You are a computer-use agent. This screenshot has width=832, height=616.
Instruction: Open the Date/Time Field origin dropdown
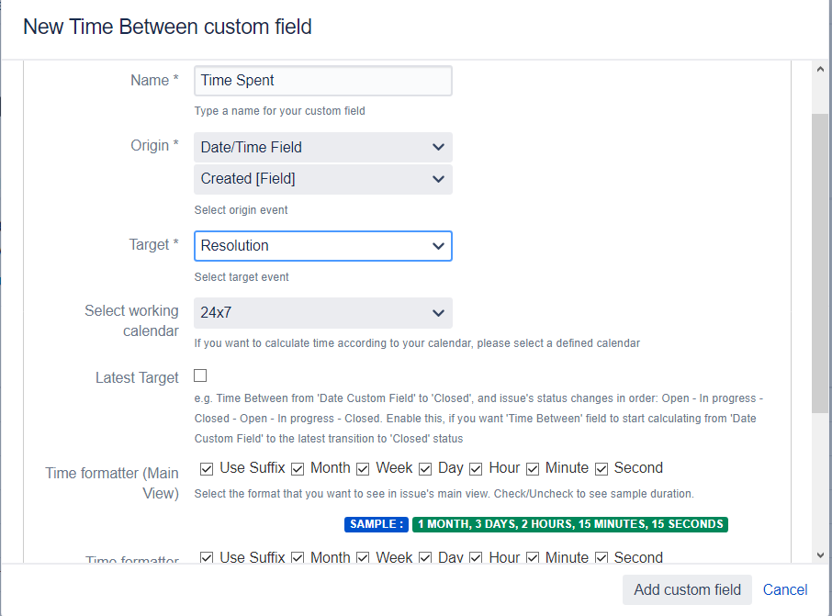[x=322, y=147]
